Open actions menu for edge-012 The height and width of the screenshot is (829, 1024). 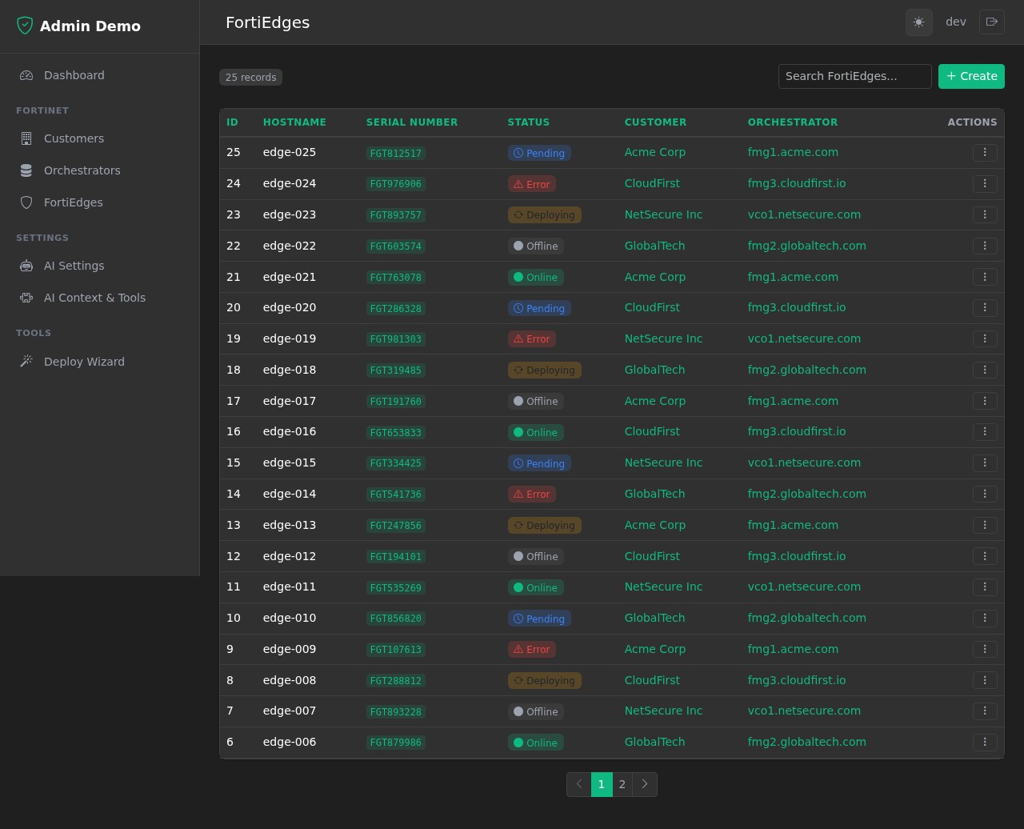(985, 556)
